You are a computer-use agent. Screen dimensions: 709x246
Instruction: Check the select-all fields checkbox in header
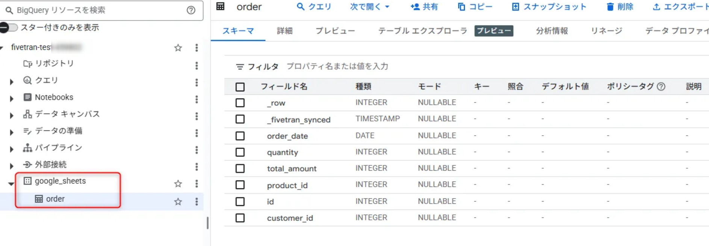click(x=240, y=87)
